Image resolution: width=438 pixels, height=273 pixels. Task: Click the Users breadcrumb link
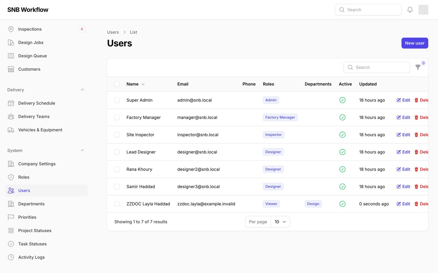pyautogui.click(x=113, y=32)
